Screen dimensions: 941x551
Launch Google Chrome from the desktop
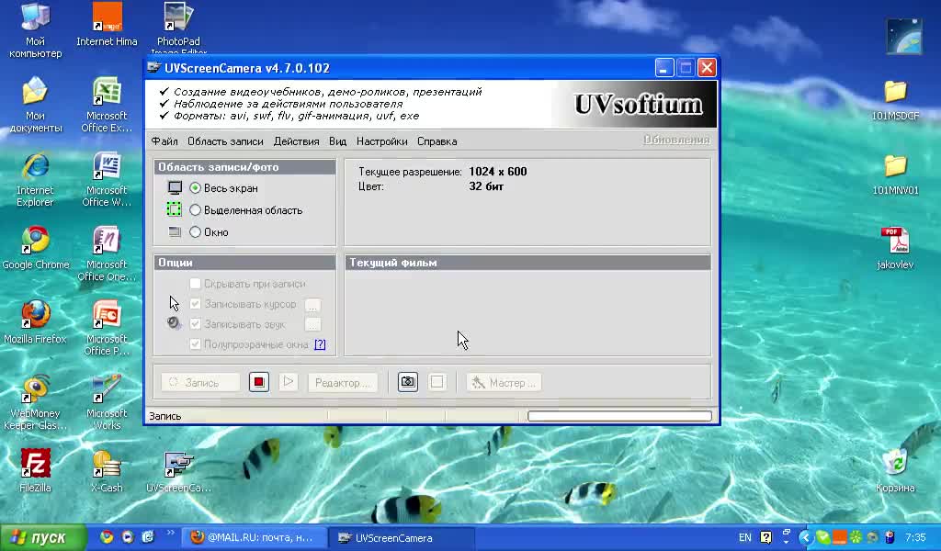[35, 246]
